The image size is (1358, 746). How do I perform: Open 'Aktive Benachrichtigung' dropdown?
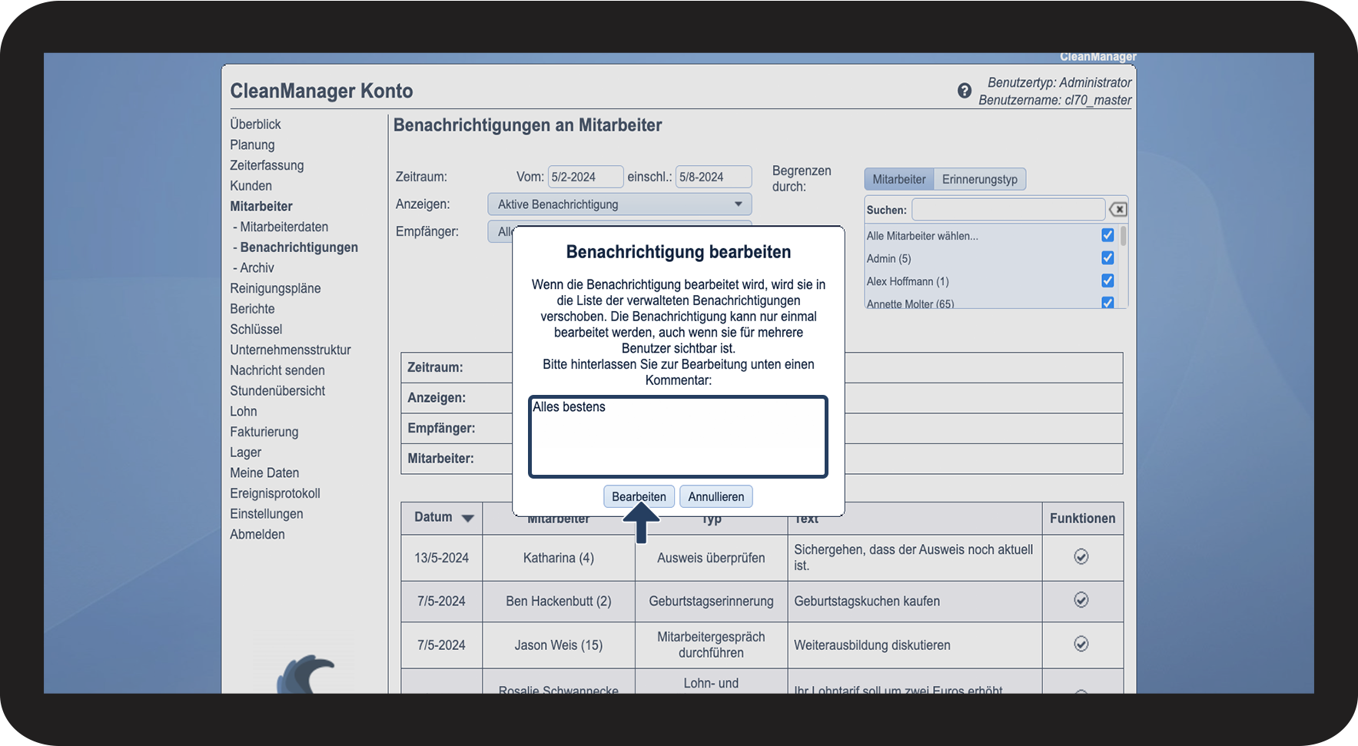tap(619, 204)
